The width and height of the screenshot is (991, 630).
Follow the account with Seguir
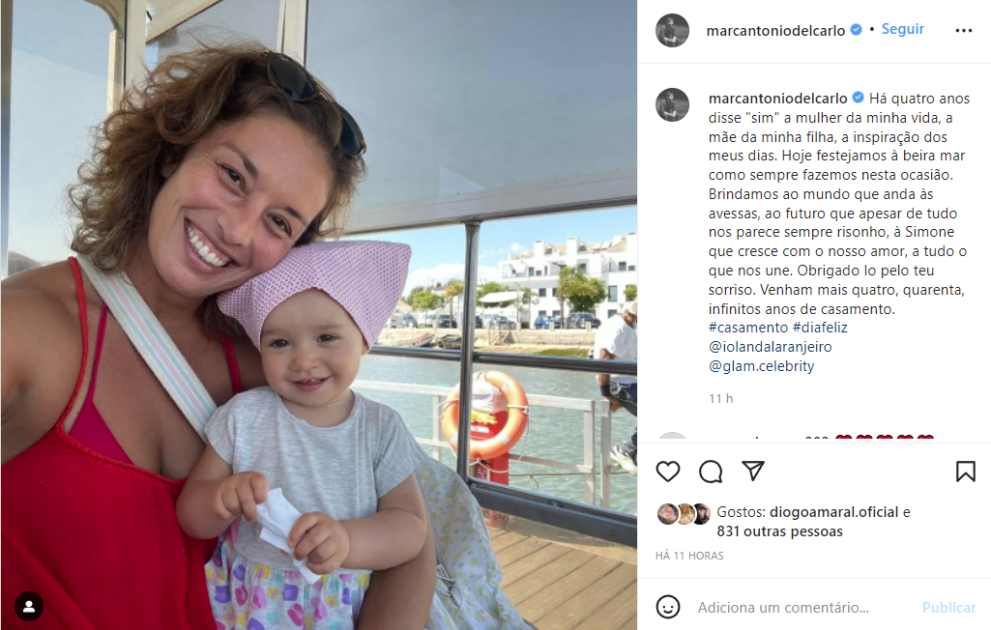pos(902,29)
